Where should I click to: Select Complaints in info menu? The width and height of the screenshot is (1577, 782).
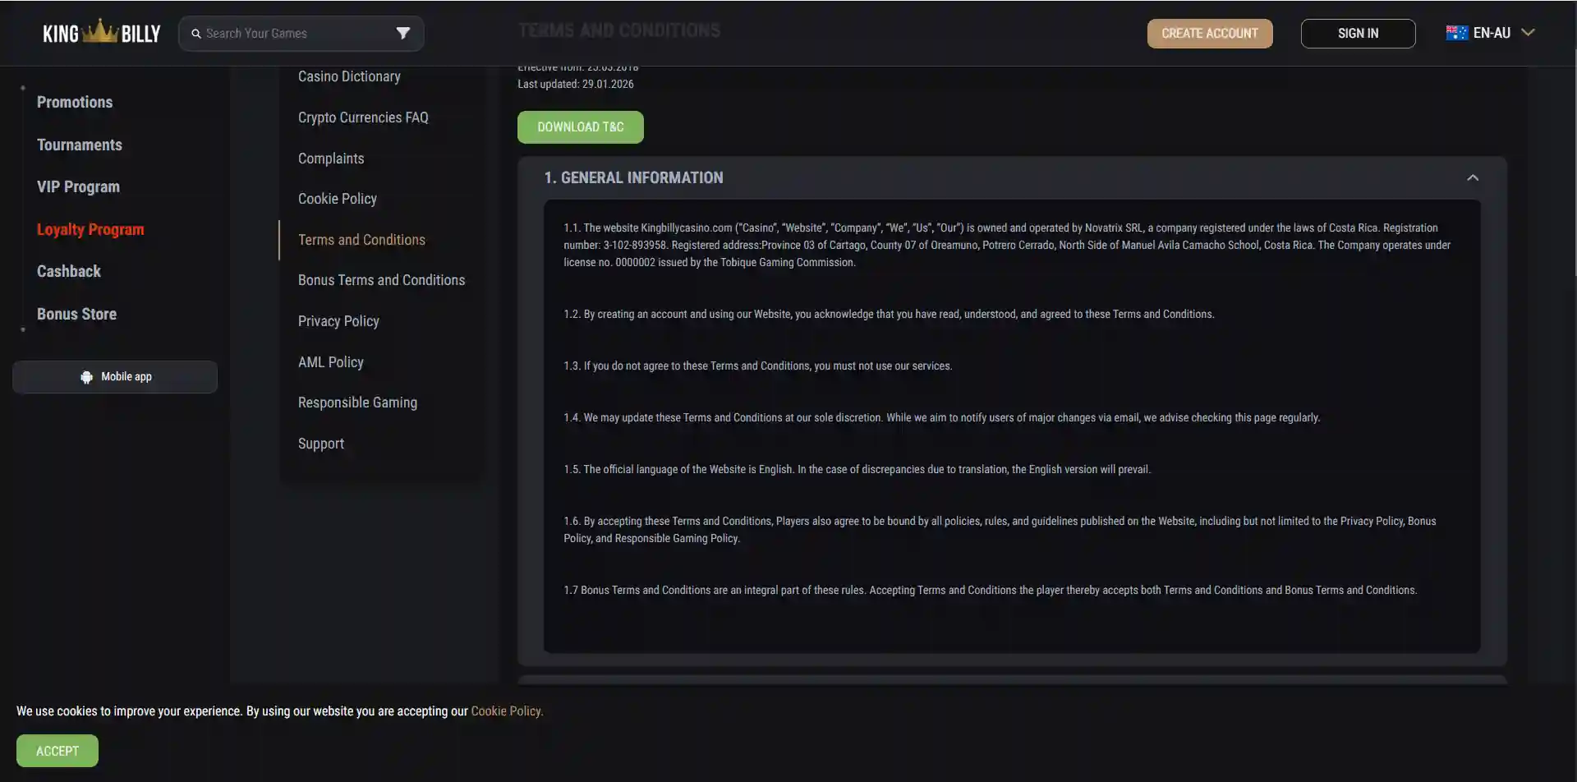click(x=331, y=159)
